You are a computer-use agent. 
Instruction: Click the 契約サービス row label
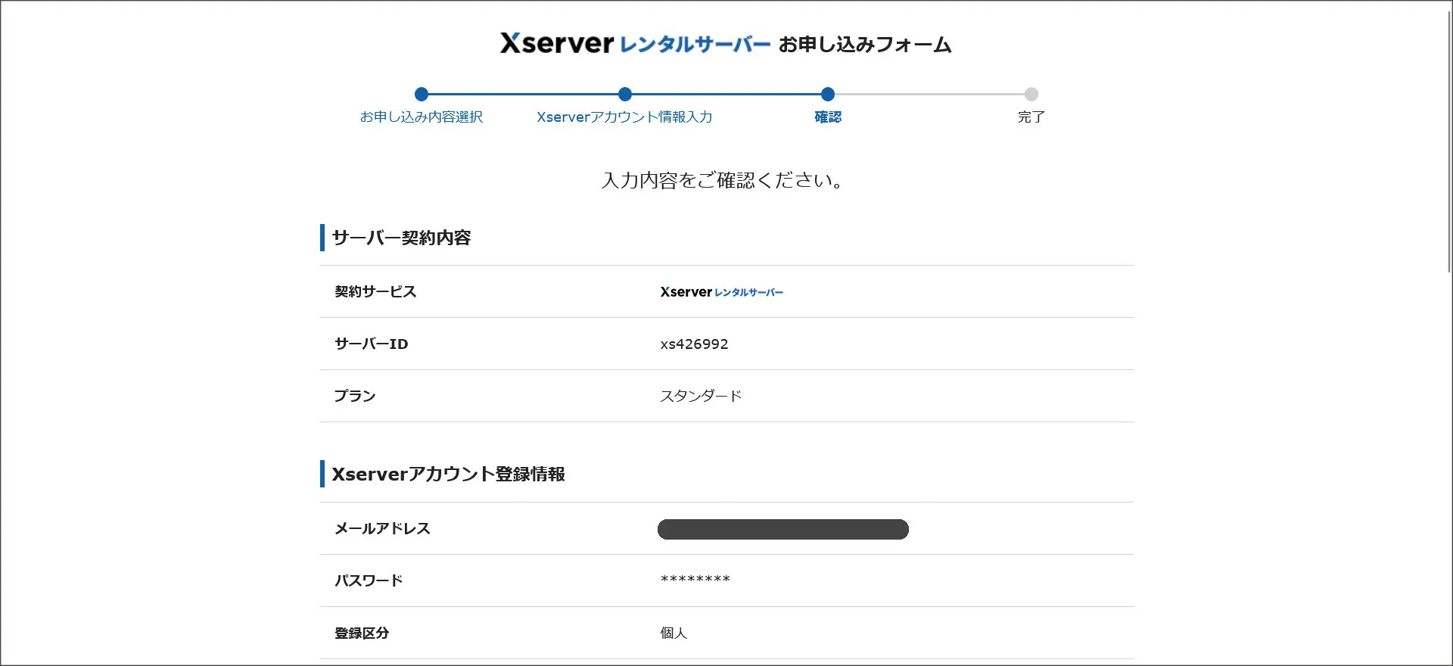pos(375,291)
